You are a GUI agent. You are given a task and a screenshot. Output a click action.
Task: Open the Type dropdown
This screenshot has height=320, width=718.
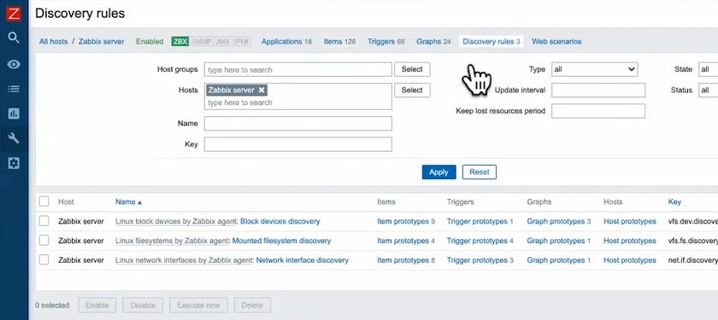point(594,69)
